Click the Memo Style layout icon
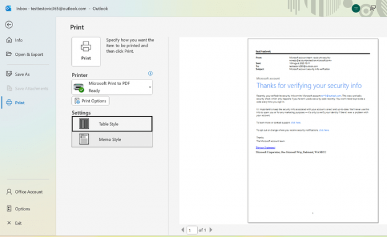This screenshot has width=387, height=237. pos(84,139)
